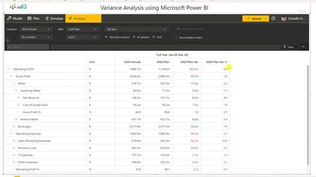Expand the IT Expenses node
The image size is (316, 177).
point(14,155)
